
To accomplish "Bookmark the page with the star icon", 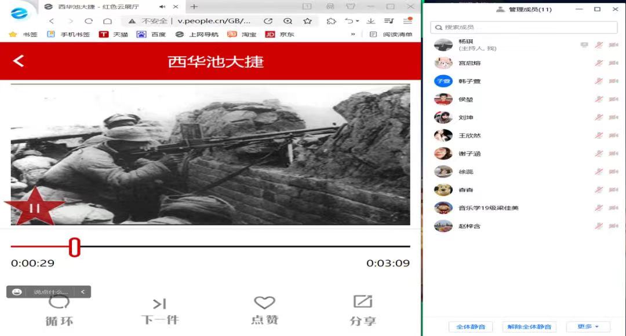I will 307,21.
